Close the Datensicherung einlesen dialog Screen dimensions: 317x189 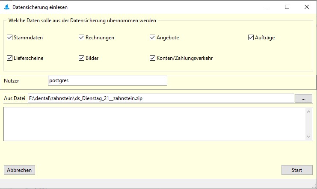point(307,7)
